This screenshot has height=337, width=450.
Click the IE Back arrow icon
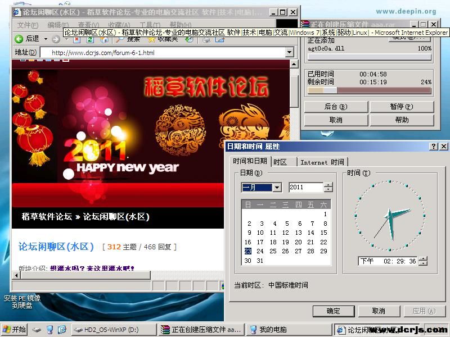coord(19,39)
